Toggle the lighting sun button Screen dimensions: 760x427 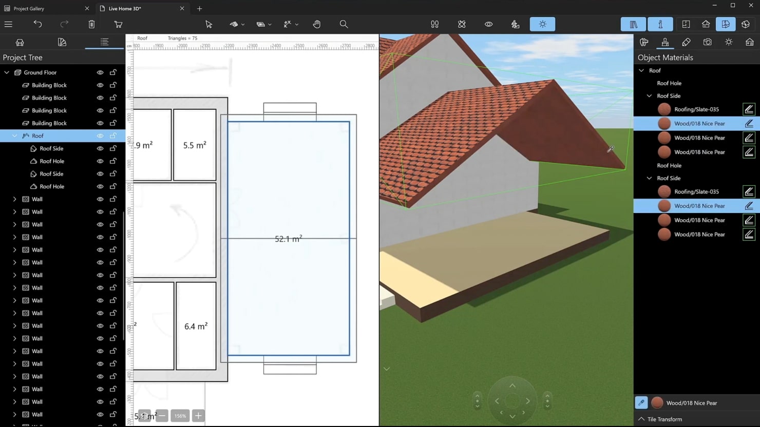tap(542, 24)
